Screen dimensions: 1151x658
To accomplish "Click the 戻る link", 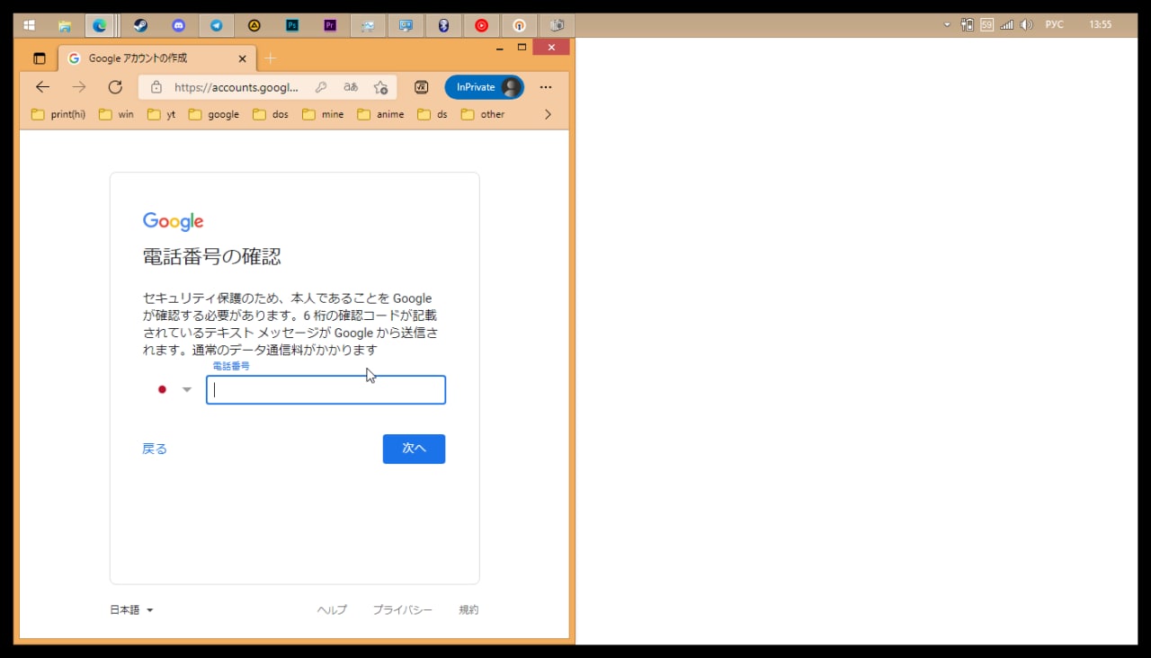I will (x=155, y=449).
